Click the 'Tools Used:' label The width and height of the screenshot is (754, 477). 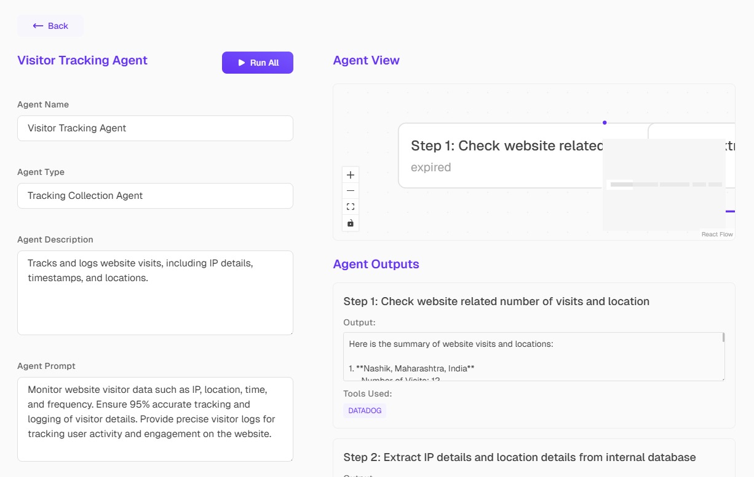pyautogui.click(x=368, y=394)
